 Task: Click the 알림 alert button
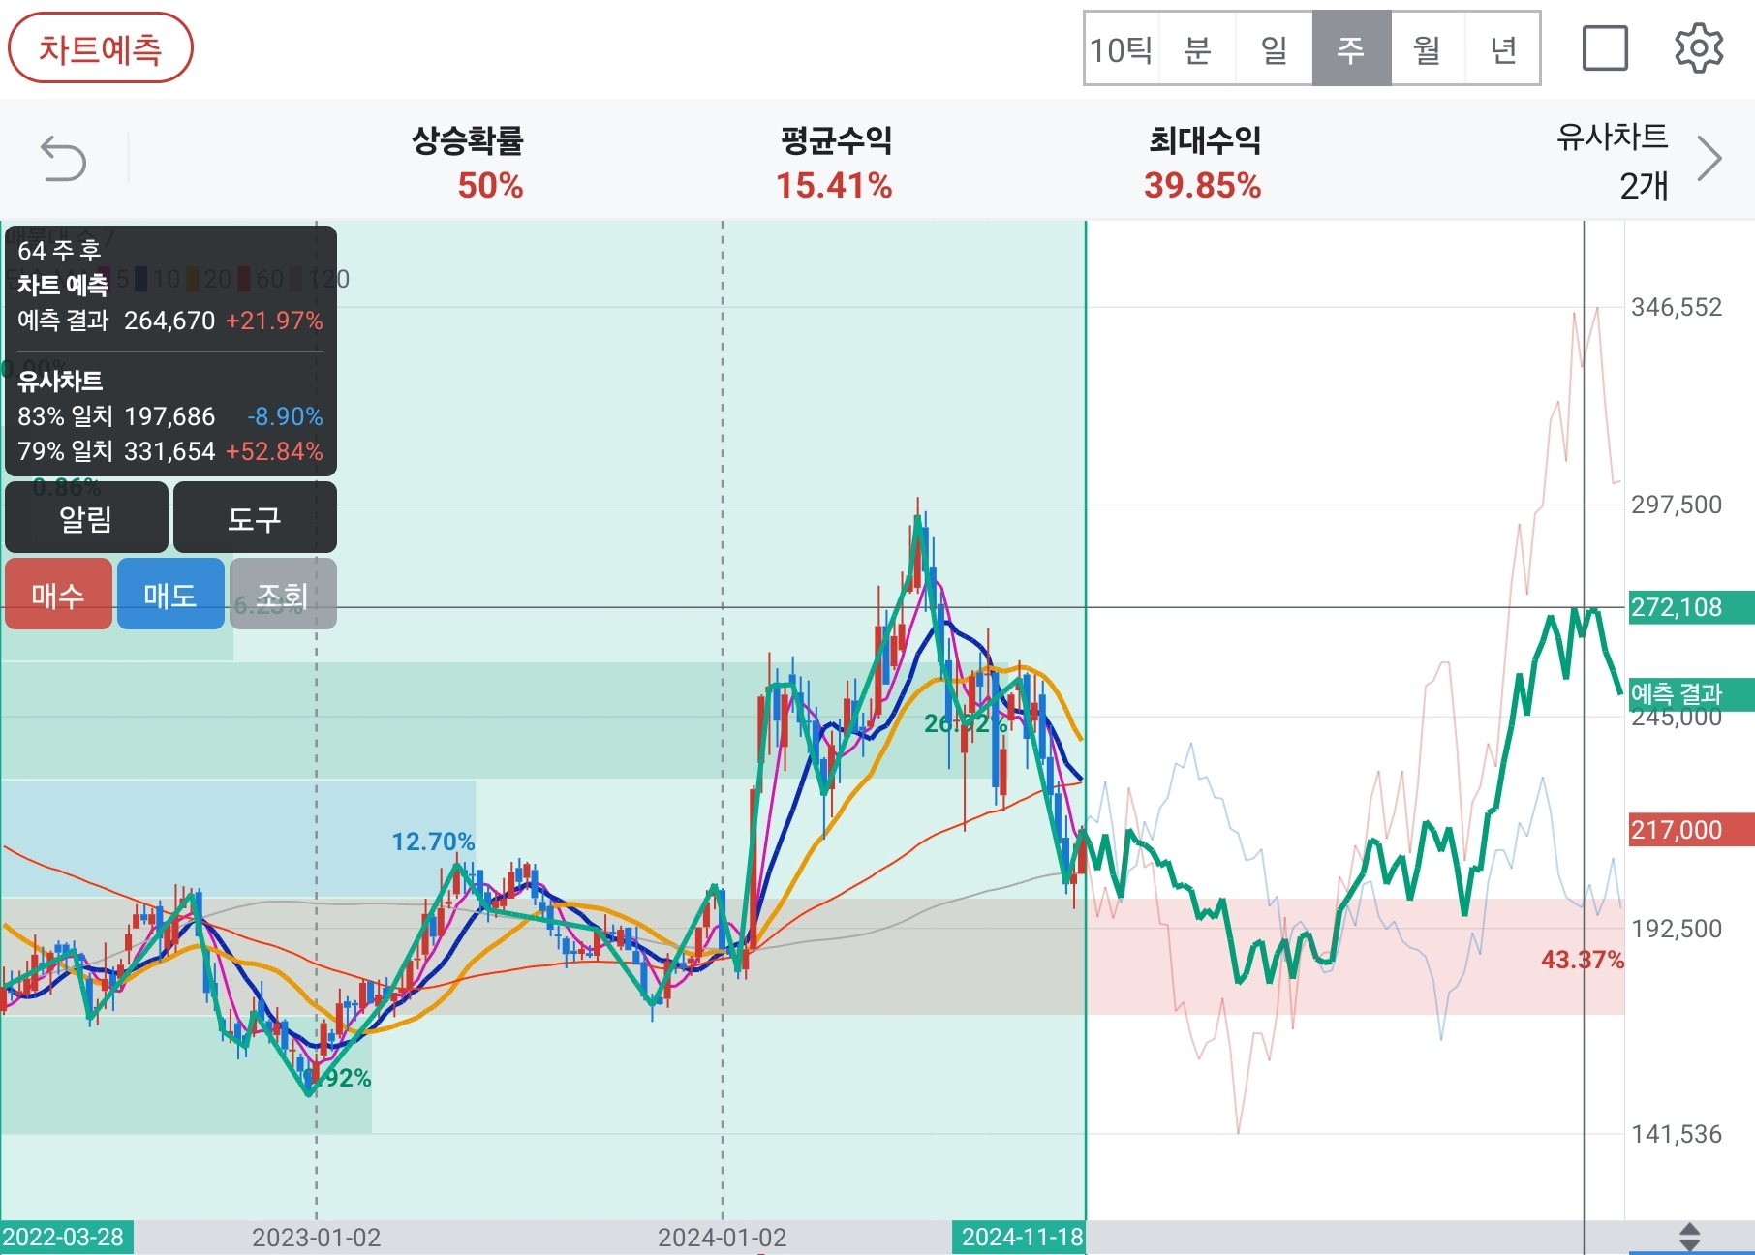click(x=86, y=518)
